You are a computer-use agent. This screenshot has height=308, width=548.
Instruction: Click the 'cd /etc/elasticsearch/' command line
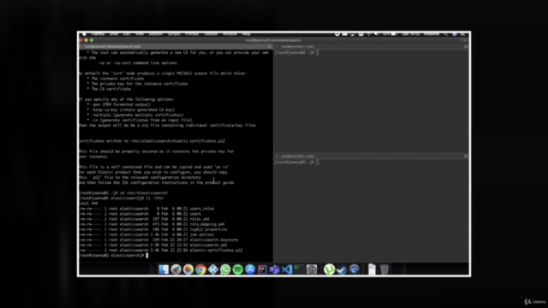point(123,192)
